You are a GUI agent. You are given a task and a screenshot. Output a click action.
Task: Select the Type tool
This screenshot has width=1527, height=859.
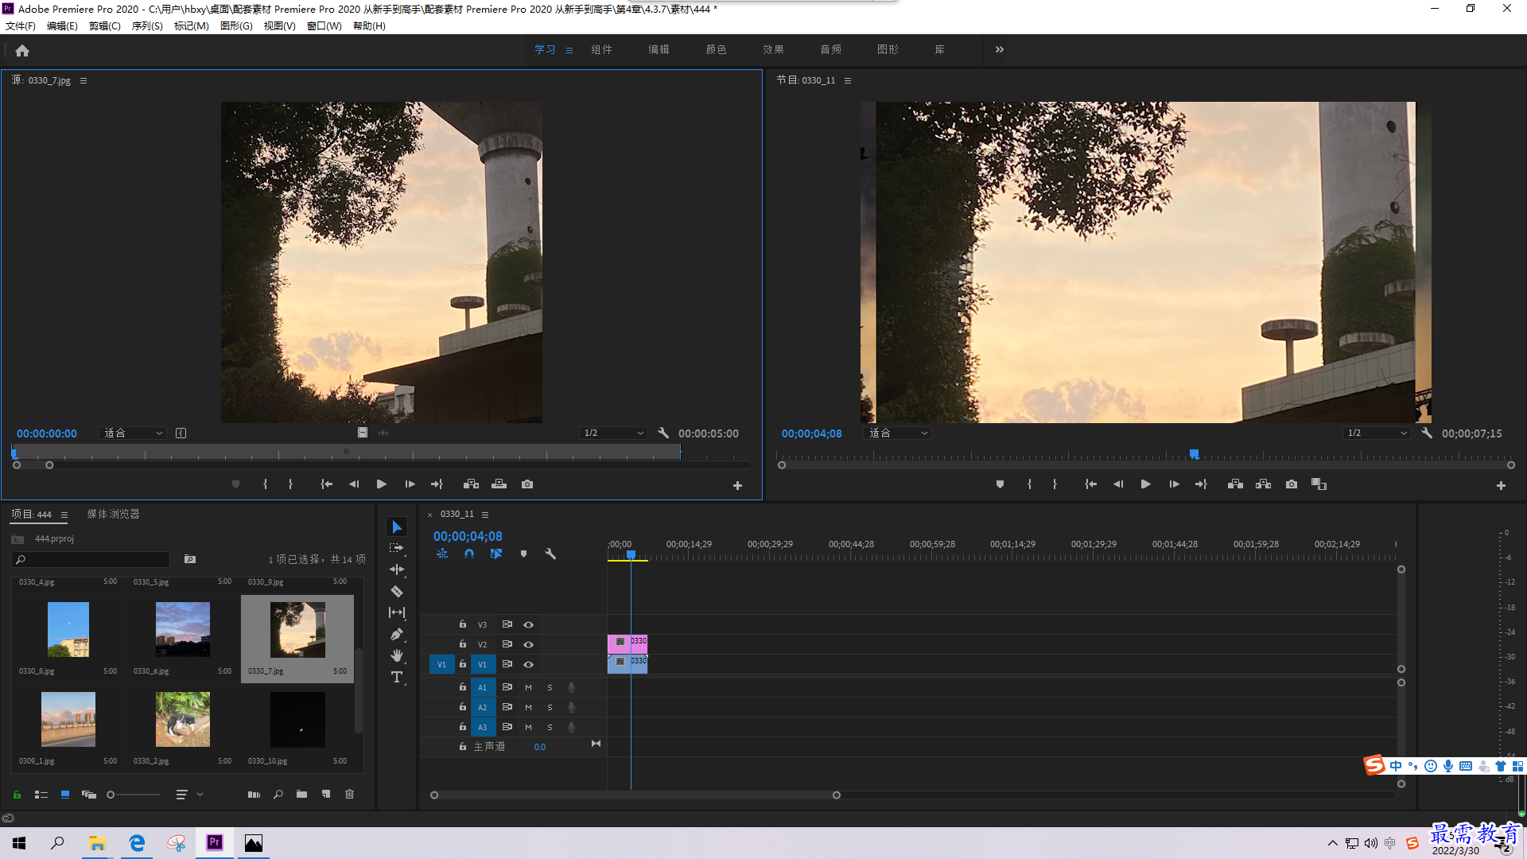[397, 677]
